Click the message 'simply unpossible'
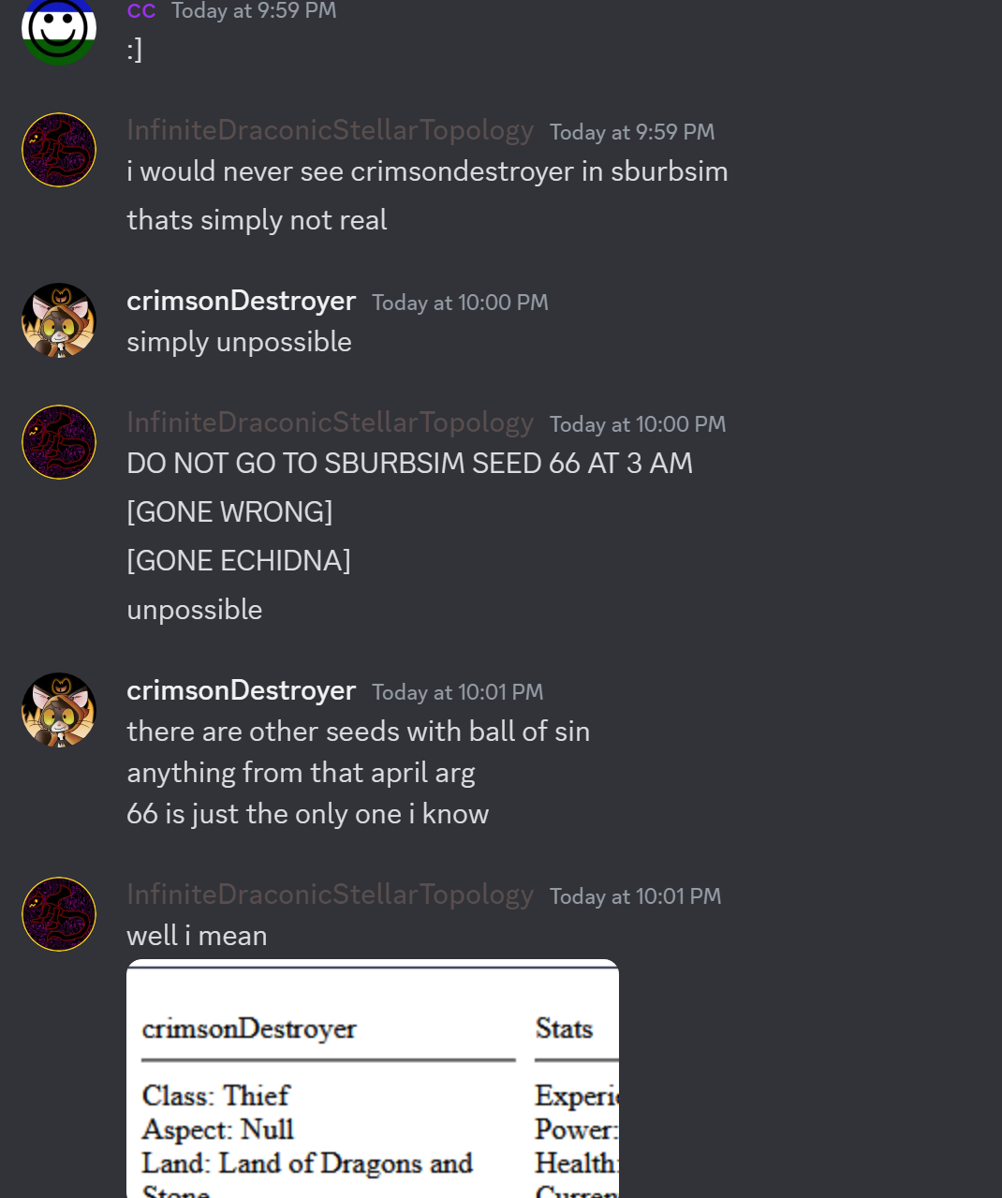The image size is (1002, 1198). (x=239, y=342)
